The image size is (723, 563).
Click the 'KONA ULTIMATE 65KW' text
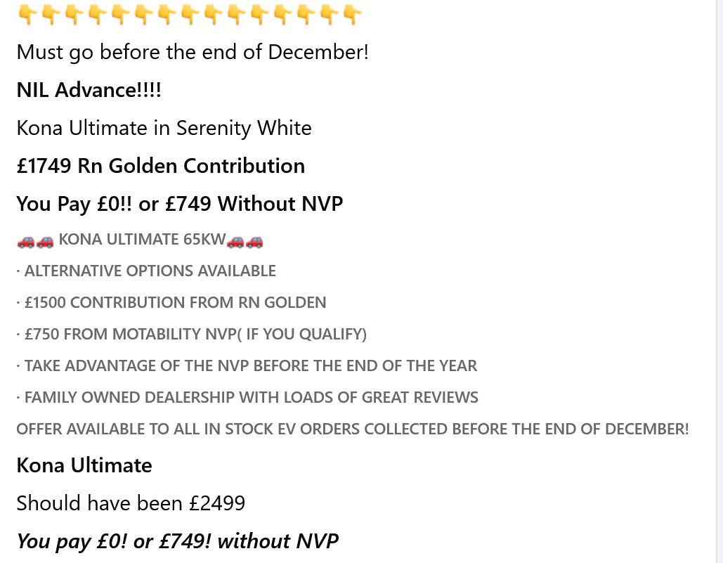[x=142, y=240]
